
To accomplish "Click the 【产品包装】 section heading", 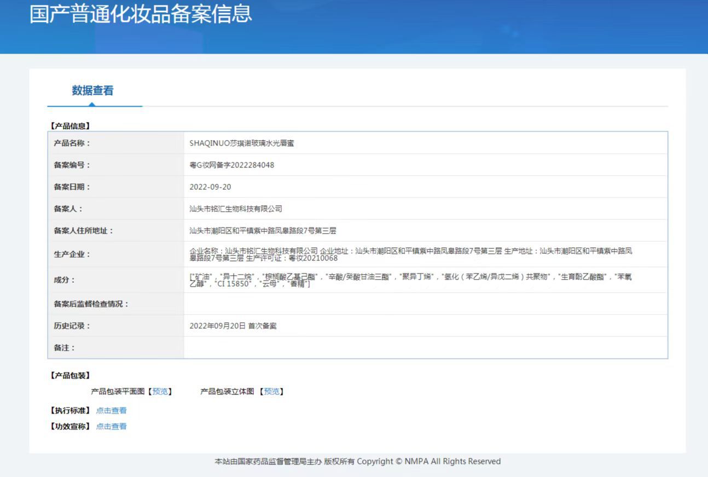I will click(69, 376).
